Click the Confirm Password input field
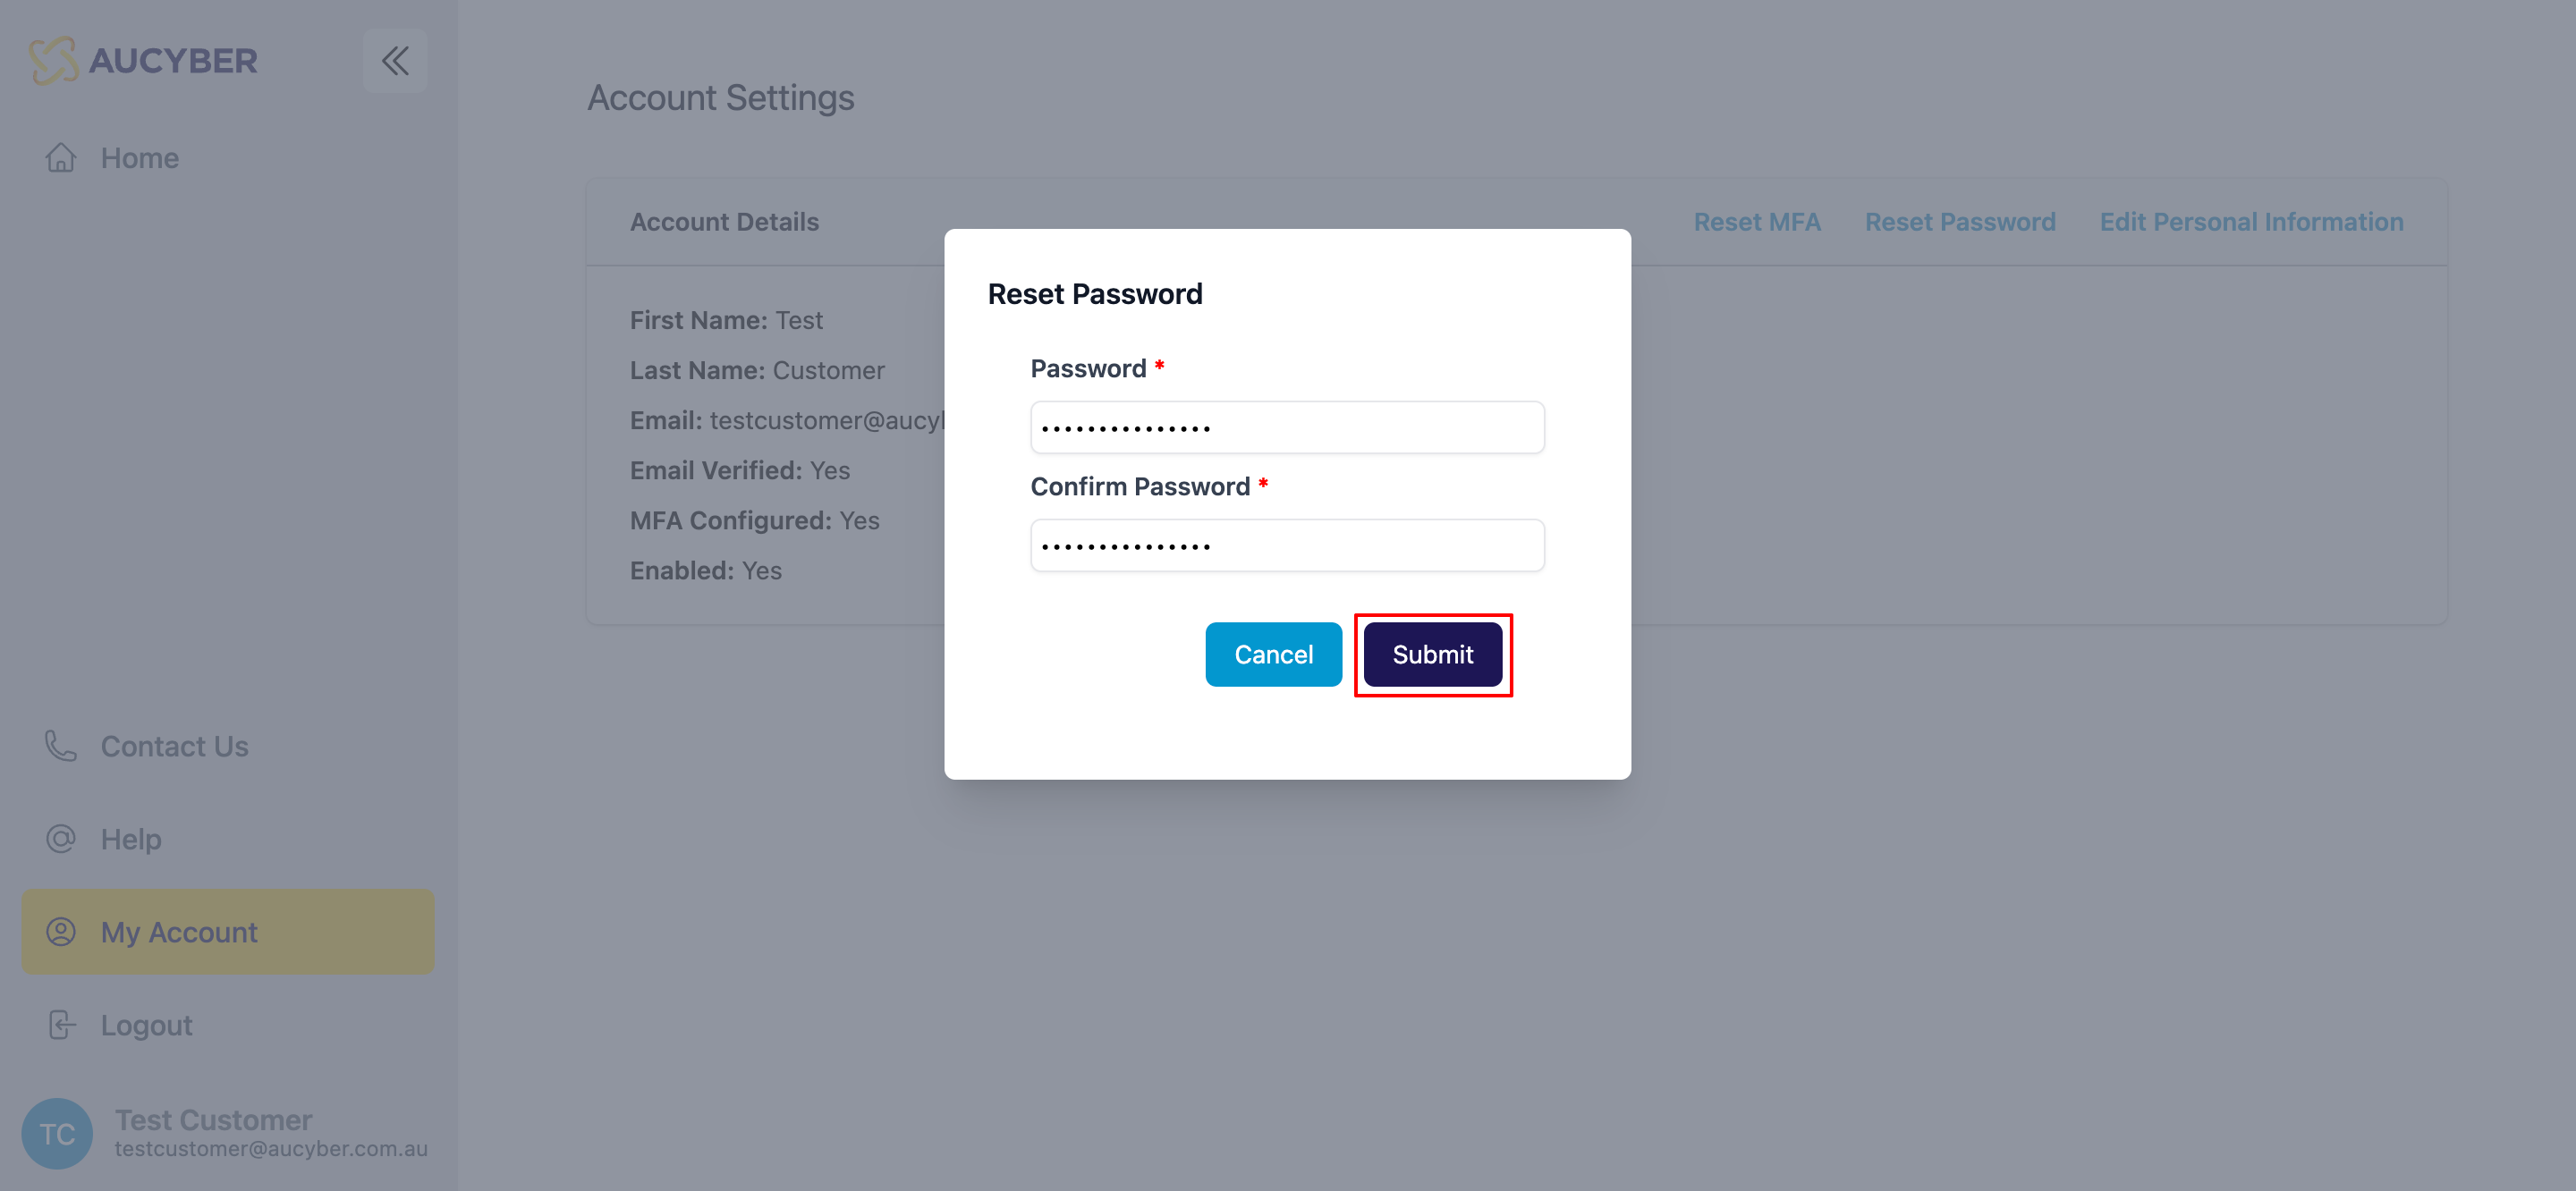 tap(1287, 545)
